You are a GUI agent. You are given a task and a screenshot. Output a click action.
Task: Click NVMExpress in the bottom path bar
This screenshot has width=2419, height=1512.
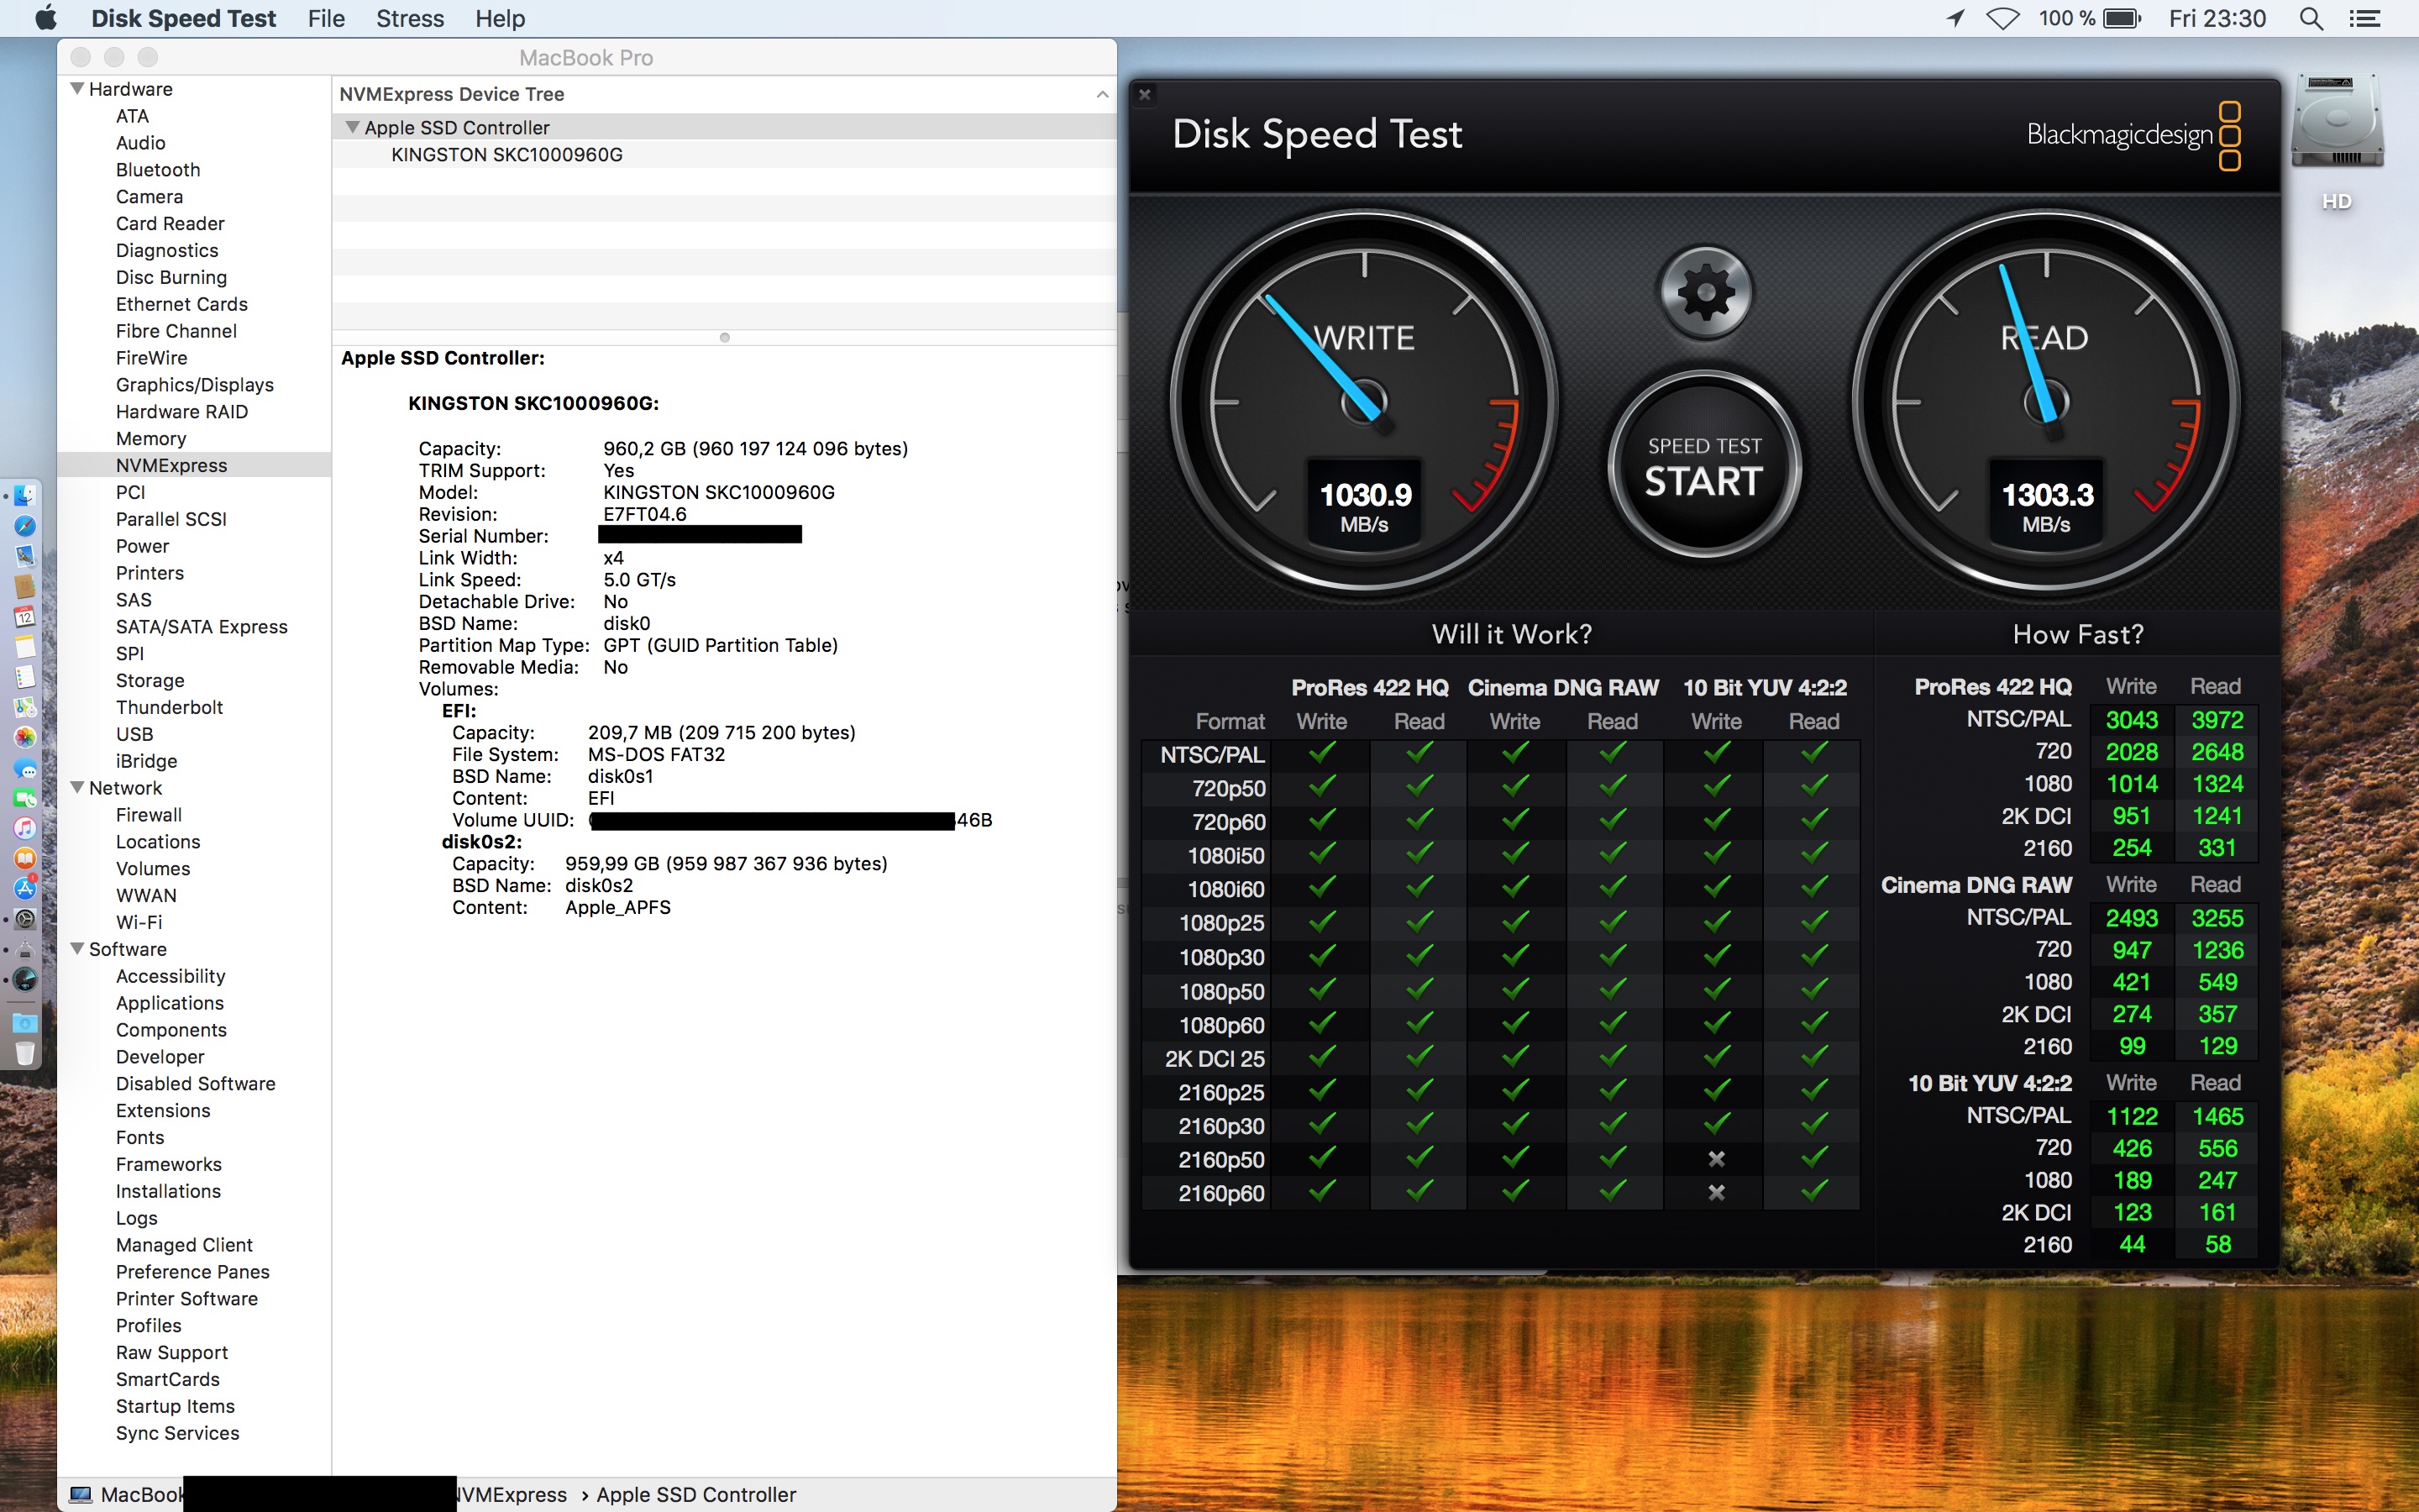click(x=512, y=1494)
